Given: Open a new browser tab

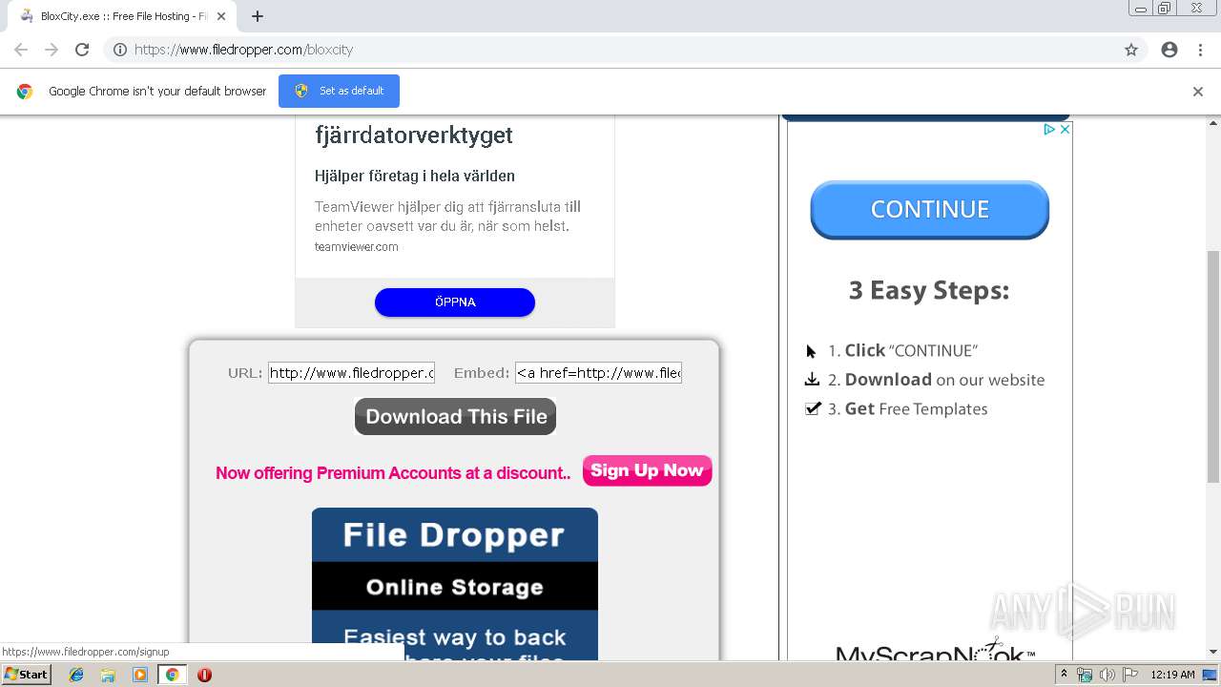Looking at the screenshot, I should pyautogui.click(x=258, y=16).
